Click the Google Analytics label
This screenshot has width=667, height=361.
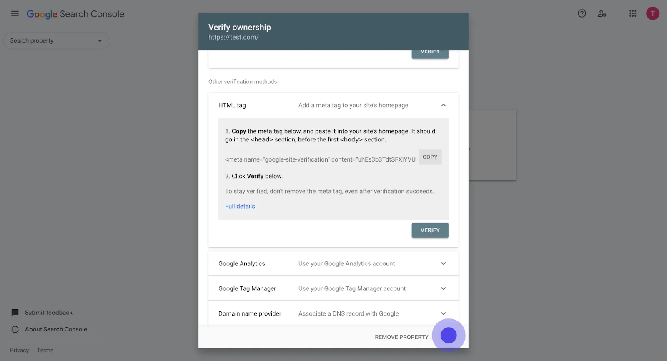[x=242, y=264]
